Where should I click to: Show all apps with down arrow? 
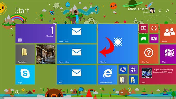[x=17, y=92]
